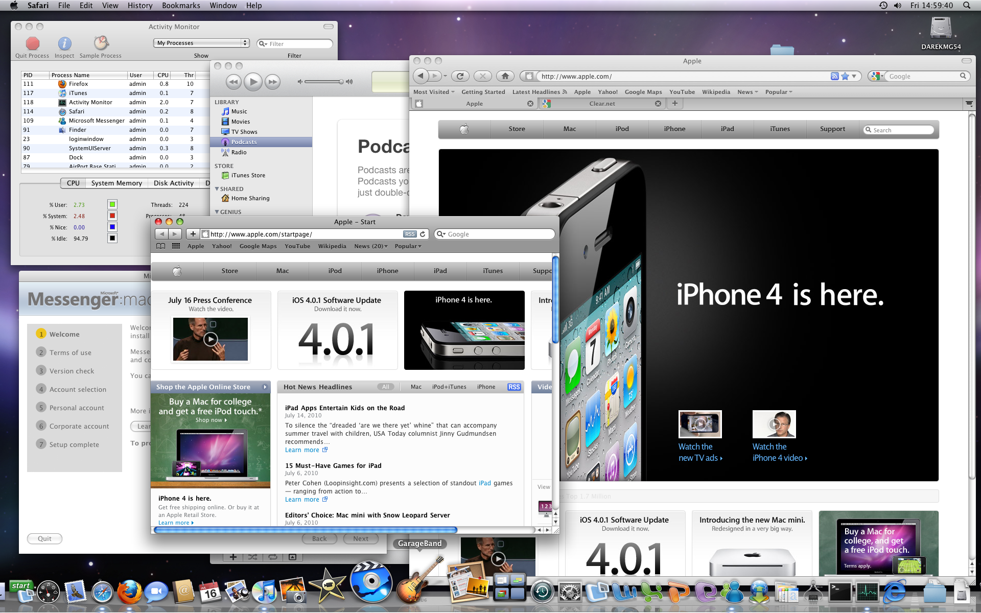Viewport: 981px width, 613px height.
Task: Open Radio in the iTunes sidebar
Action: click(239, 152)
